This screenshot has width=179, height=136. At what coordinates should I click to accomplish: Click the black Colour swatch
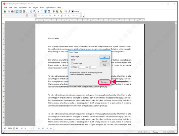[72, 12]
